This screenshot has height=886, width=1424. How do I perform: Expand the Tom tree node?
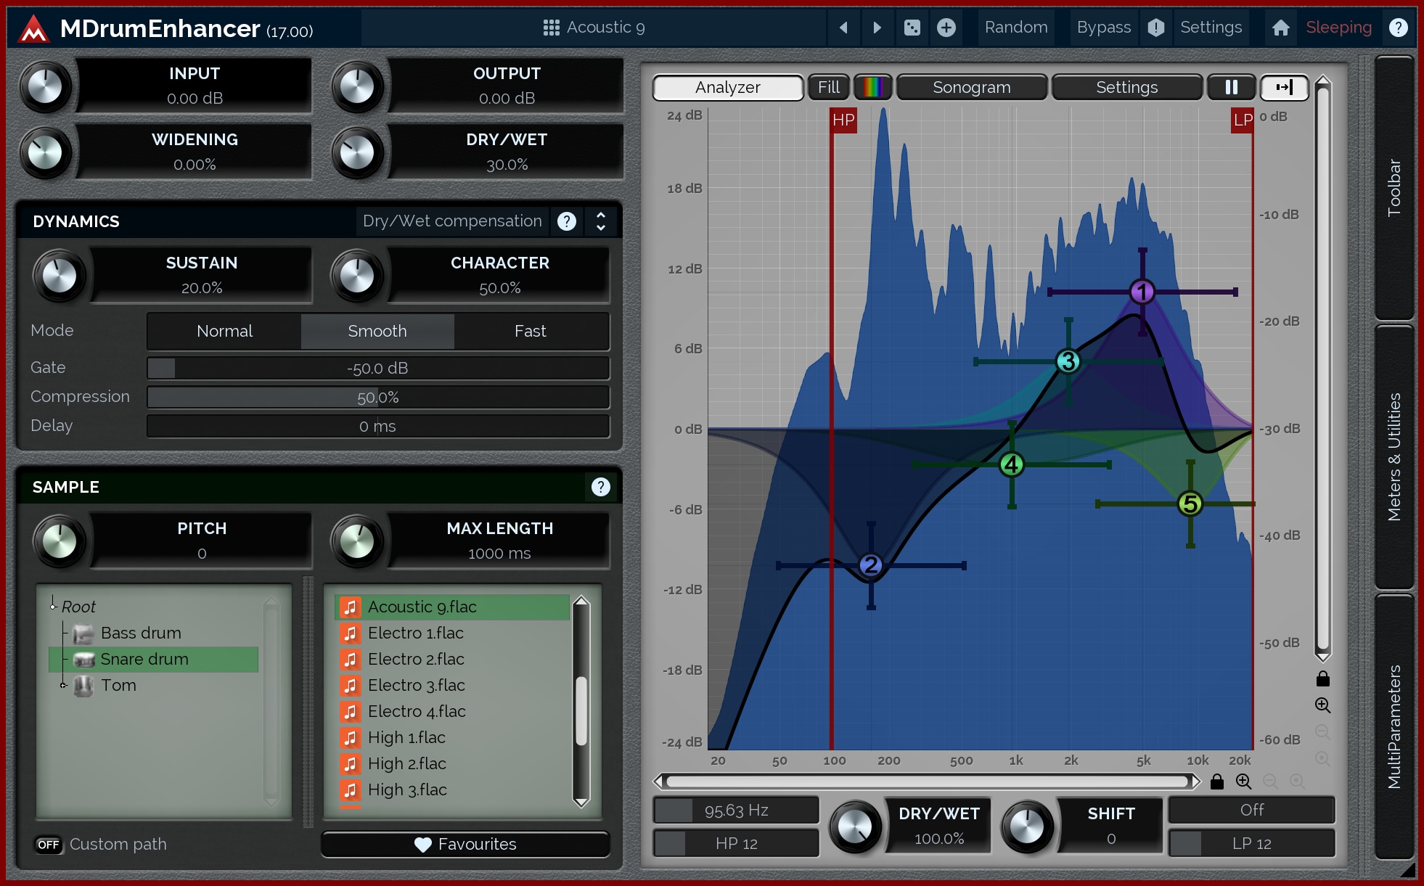coord(63,685)
